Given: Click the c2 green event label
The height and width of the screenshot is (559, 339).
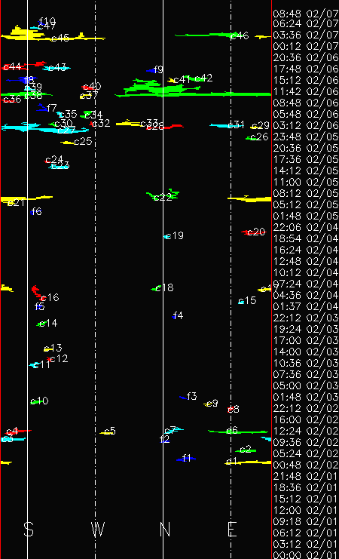Looking at the screenshot, I should (246, 449).
